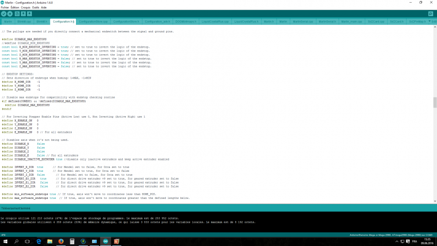Screen dimensions: 437x246
Task: Click the DISABLE_INACTIVE_EXTRUDER line
Action: pos(85,159)
